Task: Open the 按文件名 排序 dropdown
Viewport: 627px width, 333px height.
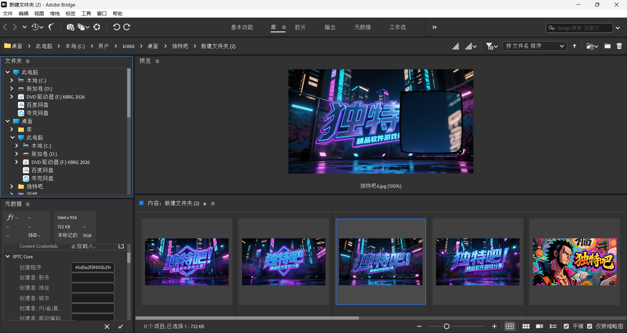Action: (535, 46)
